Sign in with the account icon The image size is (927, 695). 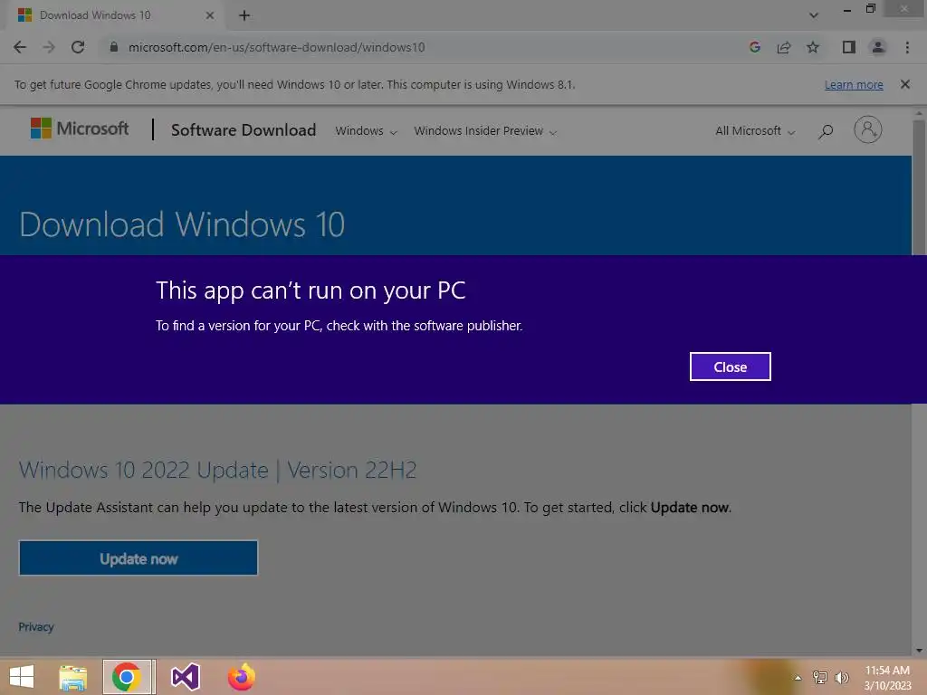[x=867, y=129]
